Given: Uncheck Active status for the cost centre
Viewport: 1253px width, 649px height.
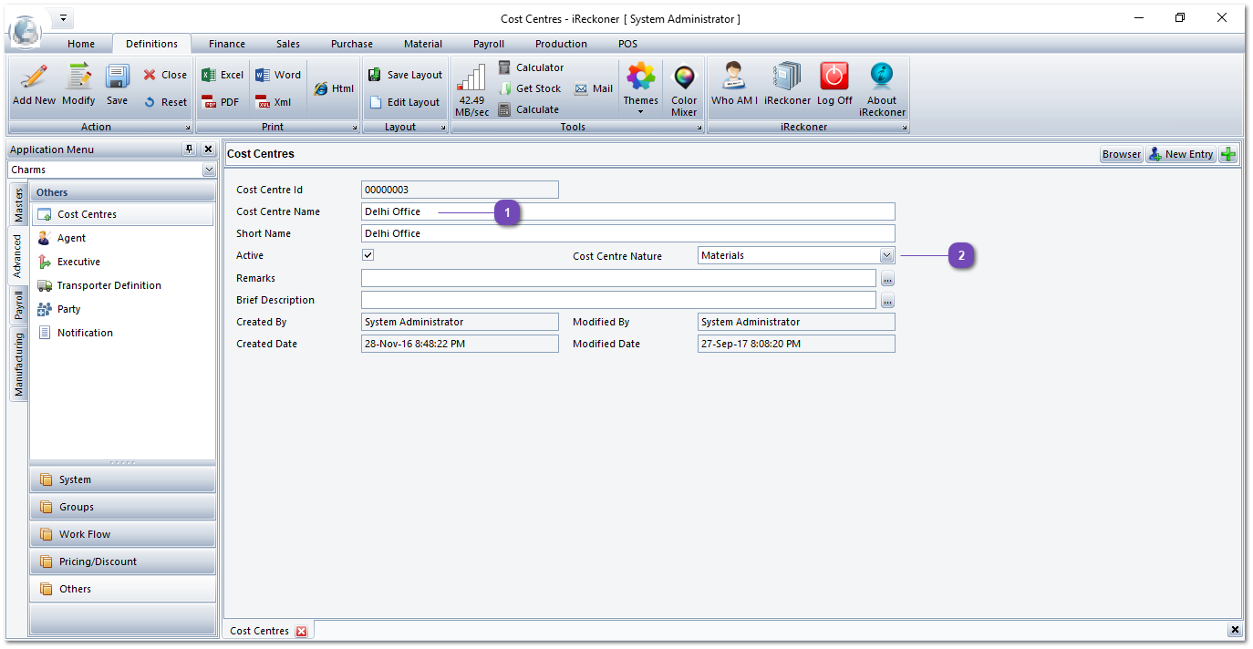Looking at the screenshot, I should click(368, 255).
